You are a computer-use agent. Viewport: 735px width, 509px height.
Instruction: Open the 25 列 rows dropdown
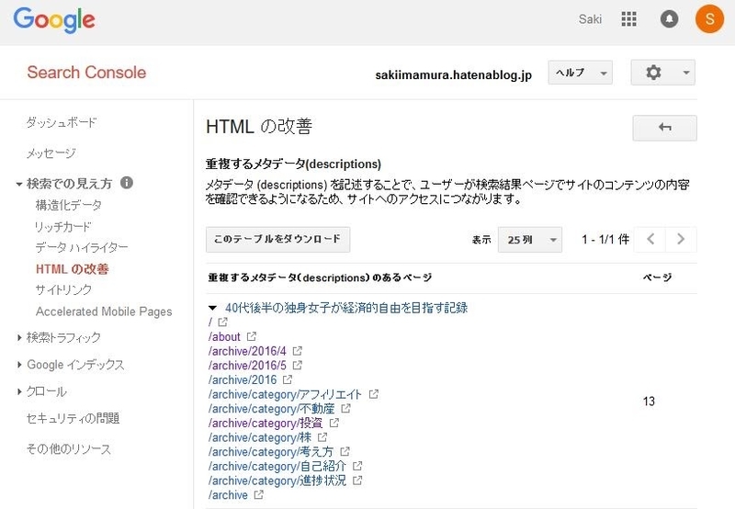(530, 240)
